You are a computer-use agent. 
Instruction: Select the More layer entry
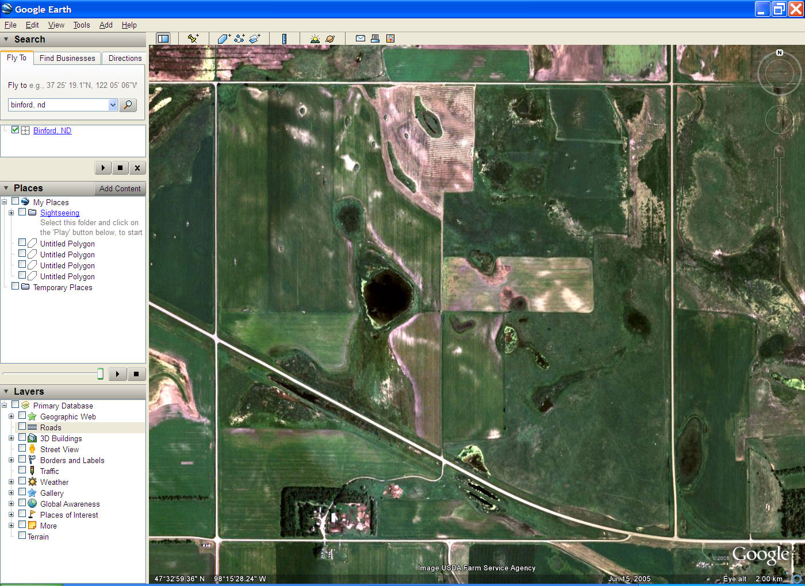[48, 526]
